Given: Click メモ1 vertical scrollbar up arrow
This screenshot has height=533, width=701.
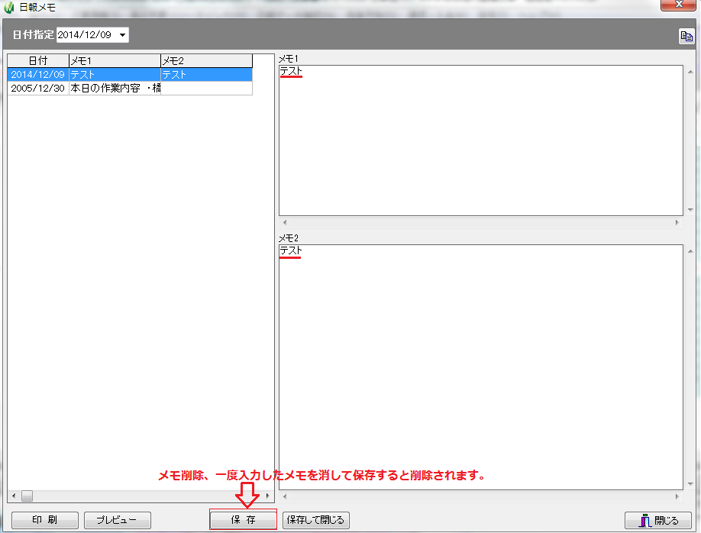Looking at the screenshot, I should [x=690, y=72].
